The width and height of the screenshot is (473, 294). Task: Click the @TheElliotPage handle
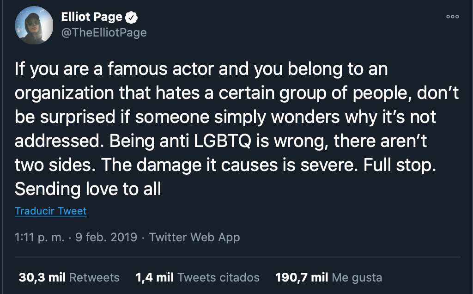pos(103,32)
